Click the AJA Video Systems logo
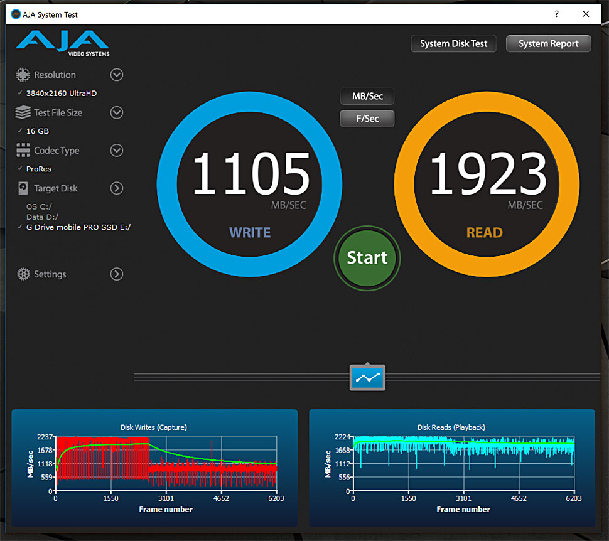The image size is (609, 541). pyautogui.click(x=63, y=43)
